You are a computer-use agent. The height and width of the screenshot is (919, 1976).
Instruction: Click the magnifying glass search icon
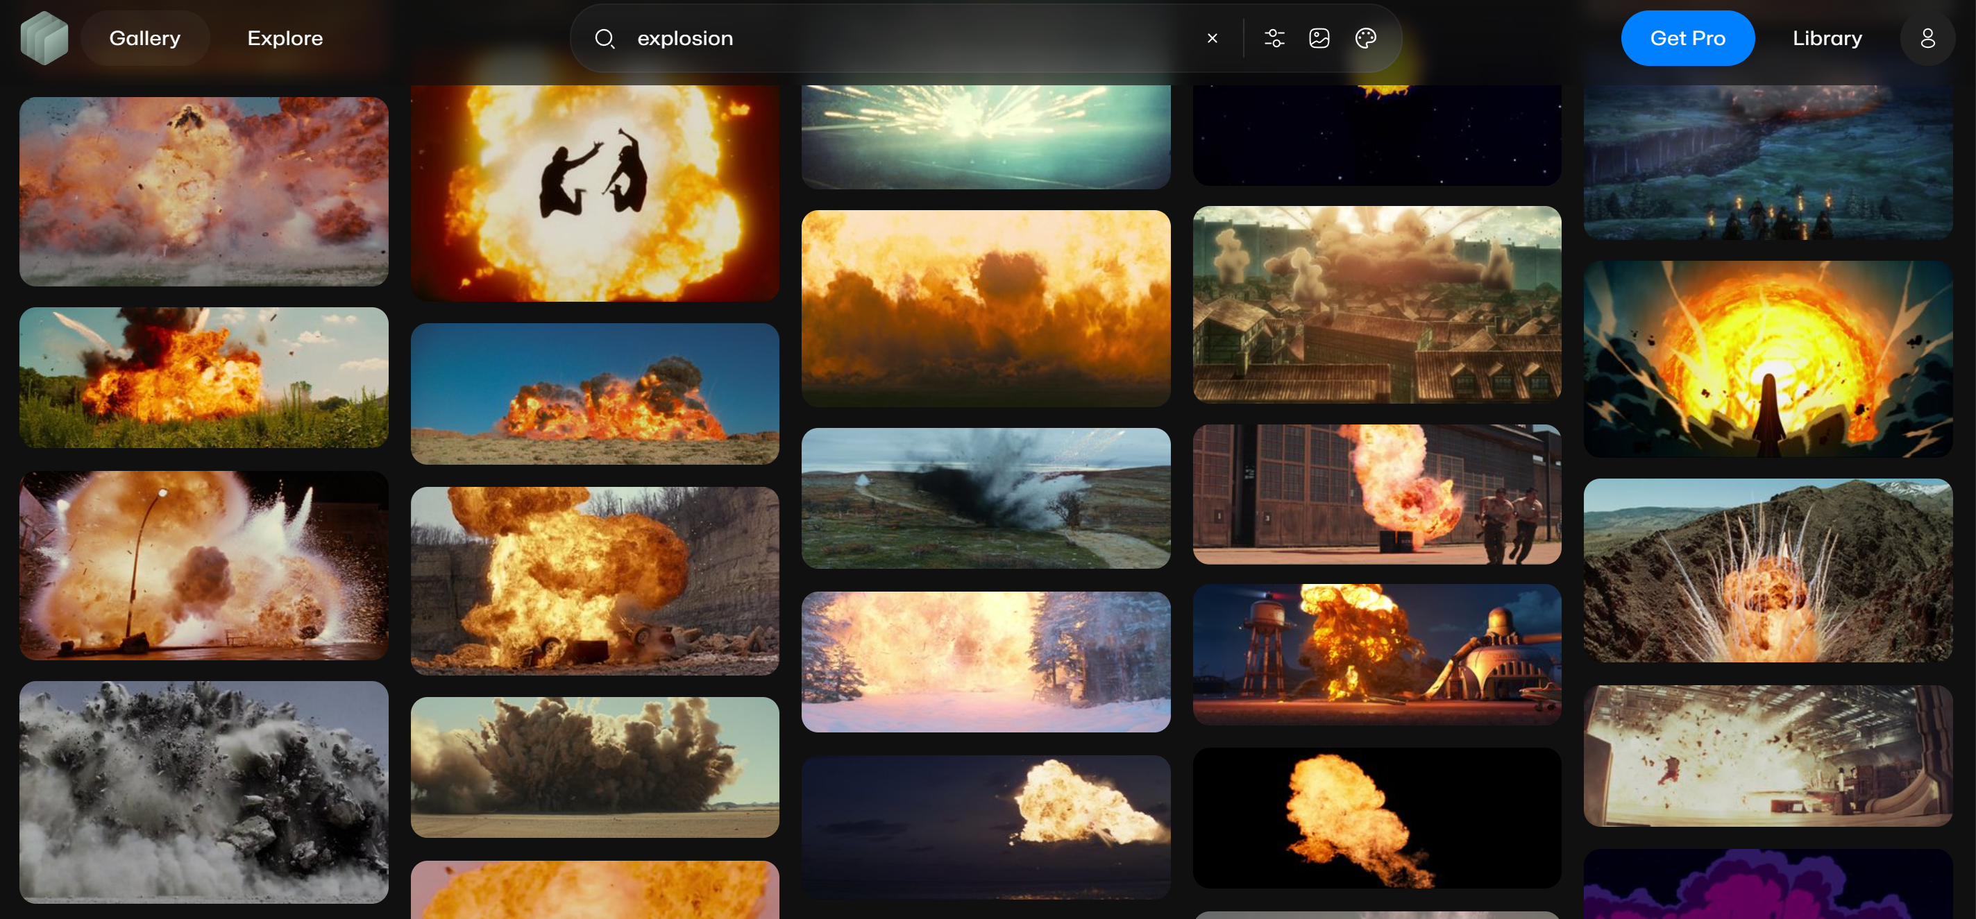(605, 38)
